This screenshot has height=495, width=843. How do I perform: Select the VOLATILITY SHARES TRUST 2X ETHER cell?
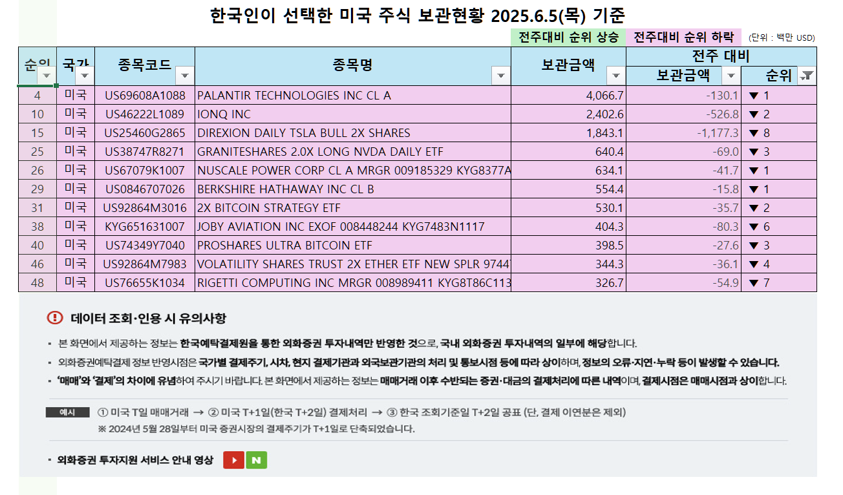(353, 264)
